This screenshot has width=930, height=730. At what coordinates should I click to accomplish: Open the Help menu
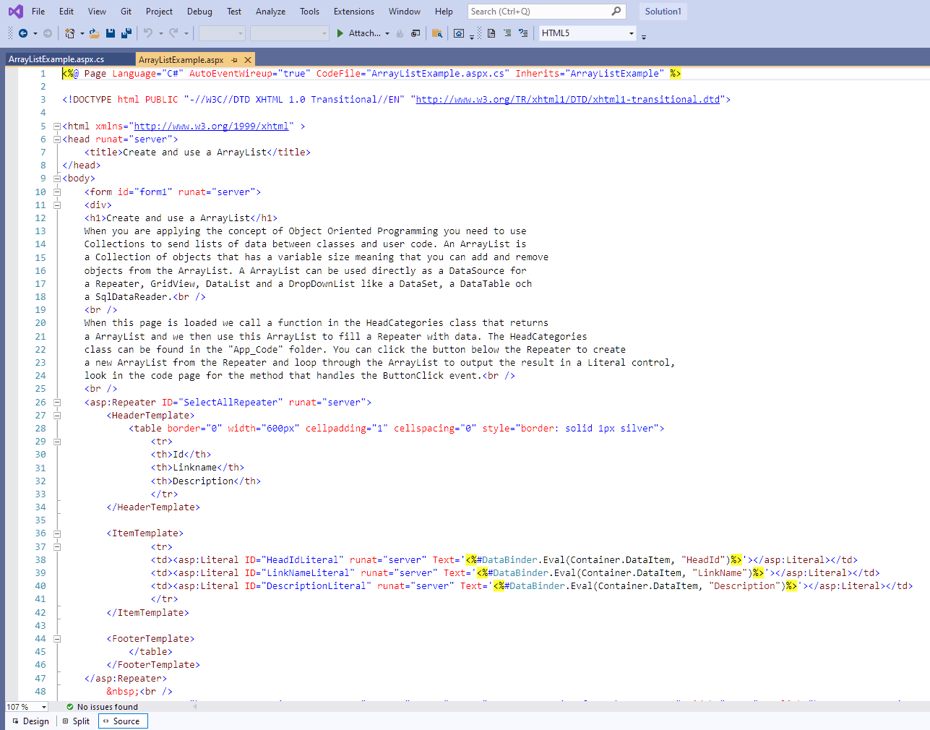pos(444,12)
